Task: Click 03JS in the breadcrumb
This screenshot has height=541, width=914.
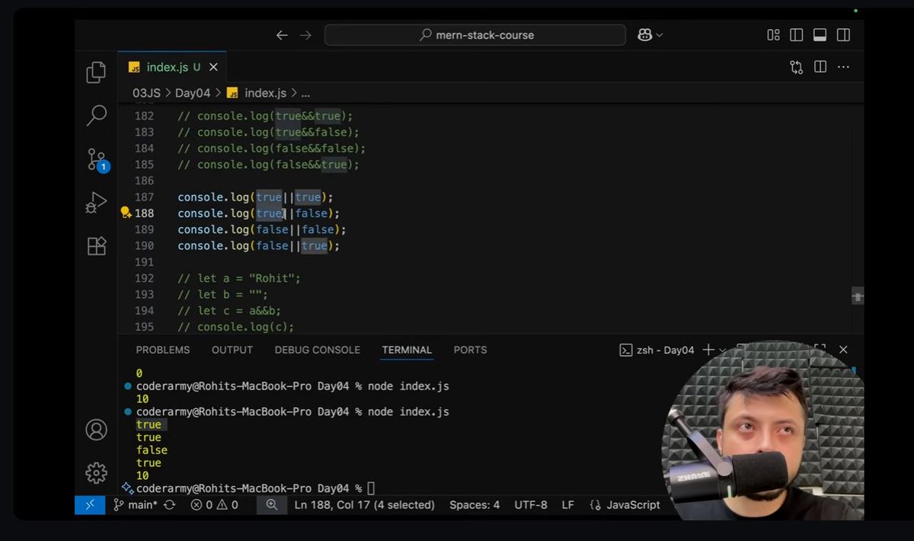Action: pyautogui.click(x=148, y=93)
